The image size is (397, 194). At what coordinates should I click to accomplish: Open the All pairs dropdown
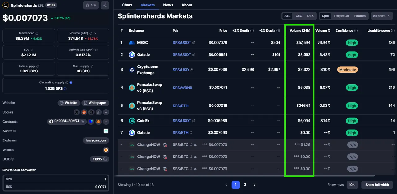(382, 16)
